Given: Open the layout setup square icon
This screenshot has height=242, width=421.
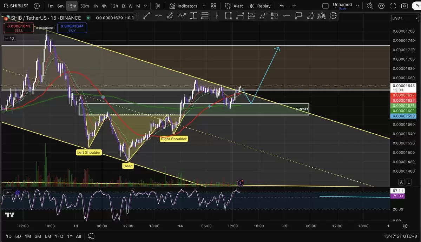Looking at the screenshot, I should [x=325, y=6].
